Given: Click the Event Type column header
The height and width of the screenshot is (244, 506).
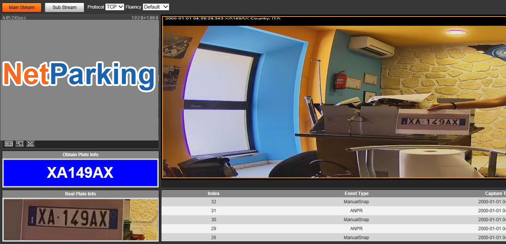Looking at the screenshot, I should [357, 194].
